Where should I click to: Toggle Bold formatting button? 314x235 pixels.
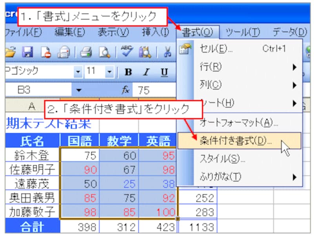(128, 72)
